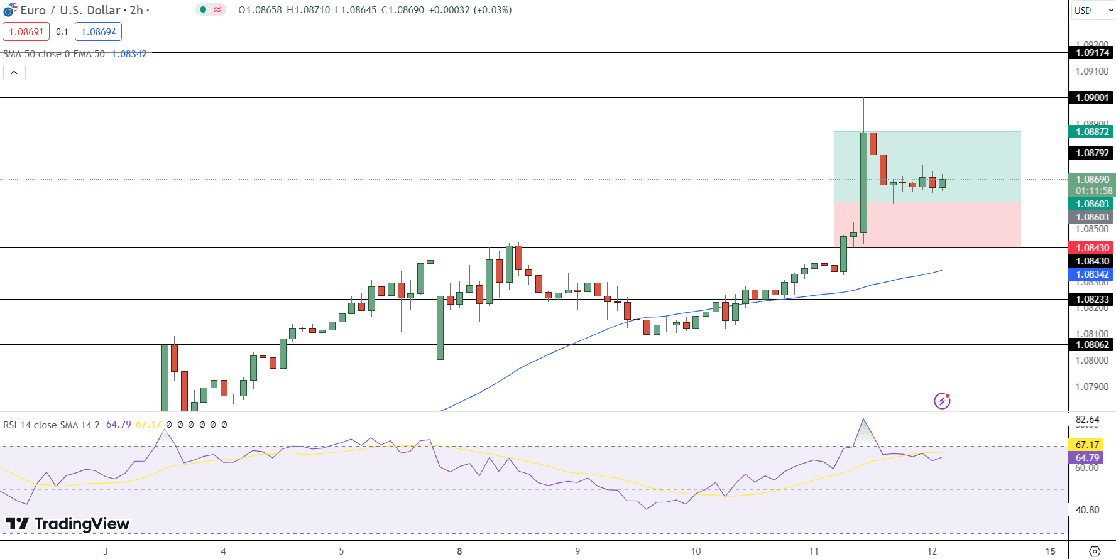This screenshot has width=1116, height=559.
Task: Click date 8 on the time axis
Action: pyautogui.click(x=459, y=551)
